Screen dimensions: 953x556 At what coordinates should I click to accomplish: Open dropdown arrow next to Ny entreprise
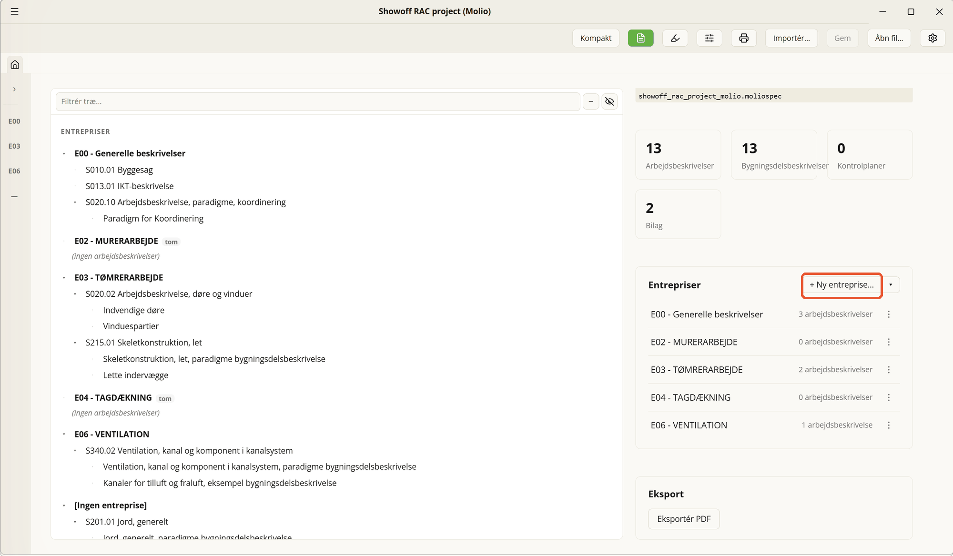coord(891,285)
